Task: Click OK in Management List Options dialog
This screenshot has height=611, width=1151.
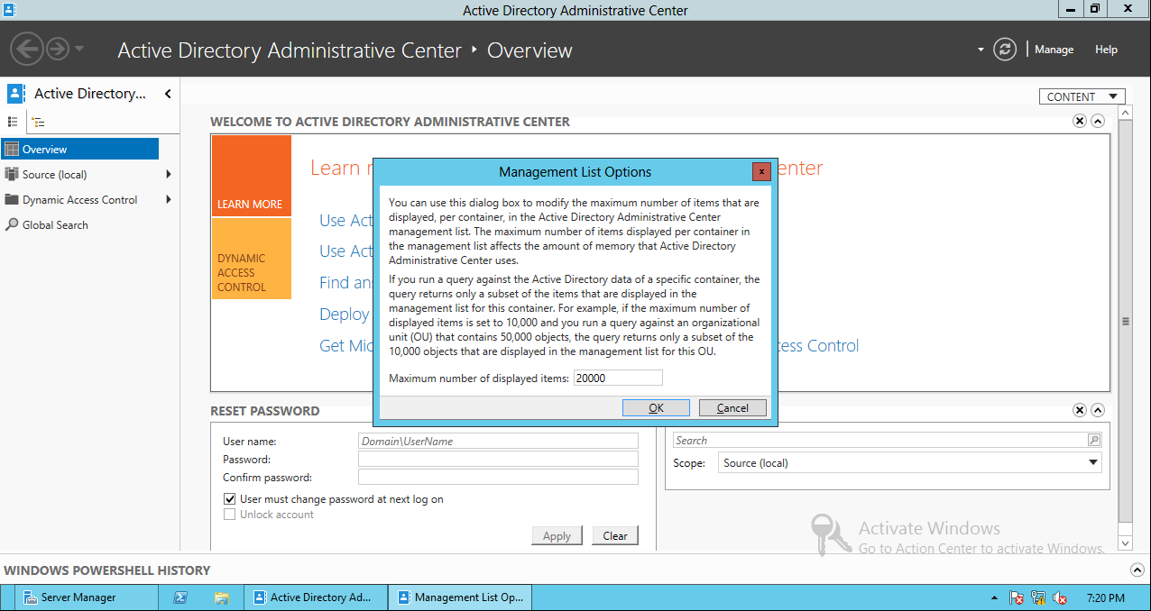Action: point(656,407)
